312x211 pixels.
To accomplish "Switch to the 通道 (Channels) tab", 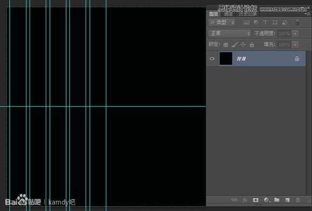I will (228, 14).
